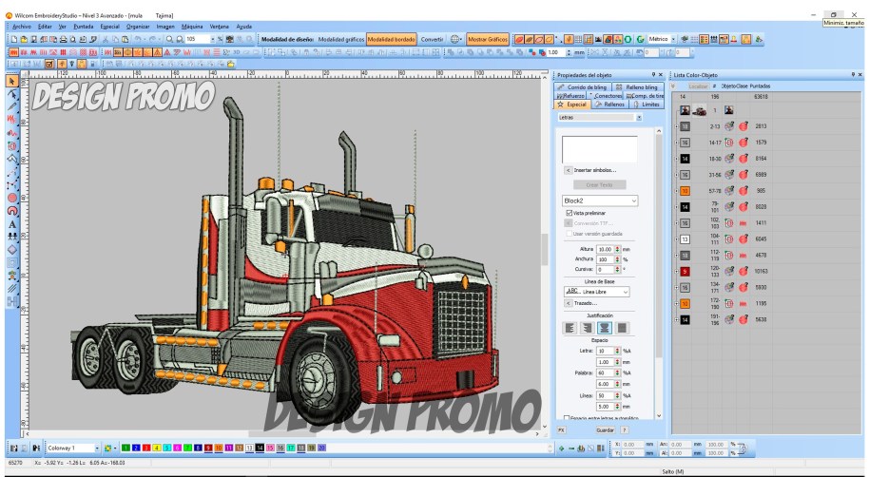This screenshot has height=477, width=869.
Task: Increase the Anchura stepper value
Action: (x=617, y=258)
